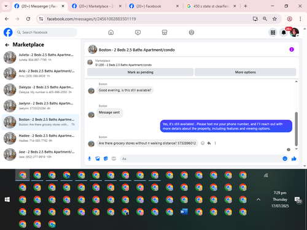Choose a GIF icon in composer
307x230 pixels.
click(x=114, y=159)
